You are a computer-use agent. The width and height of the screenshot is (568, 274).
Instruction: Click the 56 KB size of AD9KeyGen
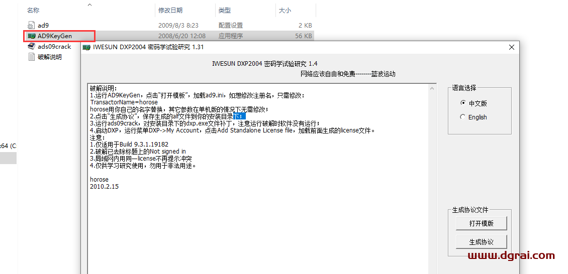[x=303, y=36]
